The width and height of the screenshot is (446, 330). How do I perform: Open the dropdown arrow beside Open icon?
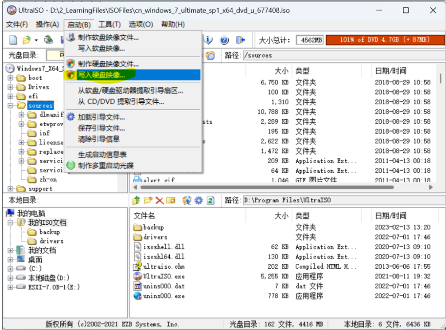click(36, 40)
